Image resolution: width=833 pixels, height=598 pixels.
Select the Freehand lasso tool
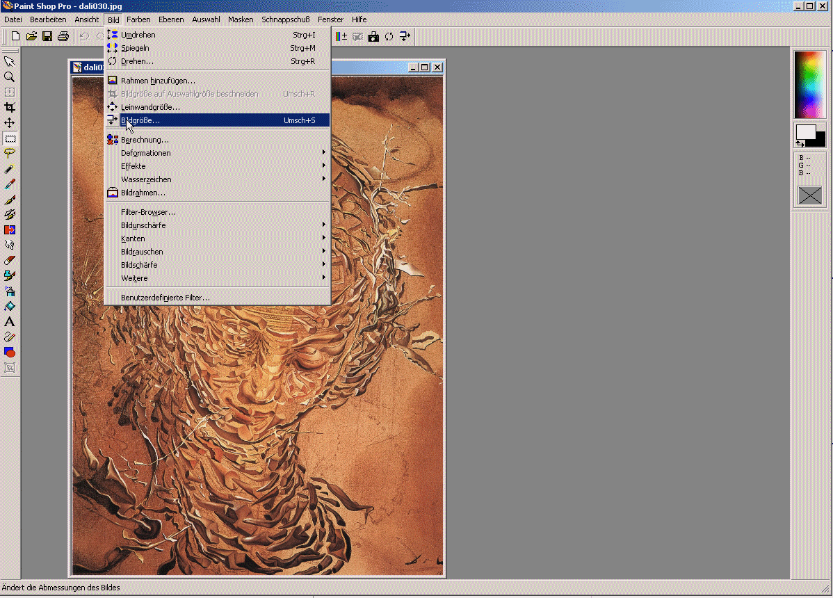[x=10, y=154]
